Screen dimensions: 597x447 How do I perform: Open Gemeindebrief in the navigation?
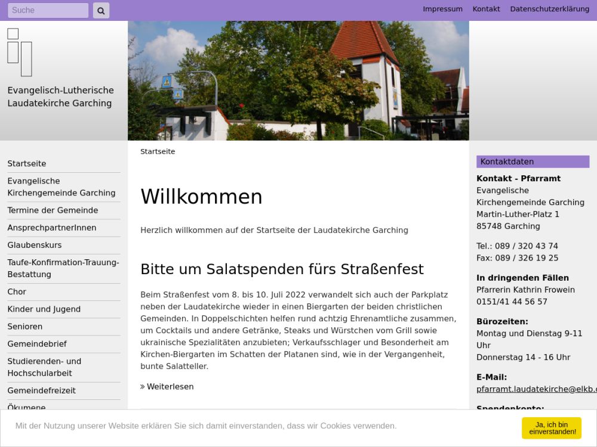coord(37,344)
